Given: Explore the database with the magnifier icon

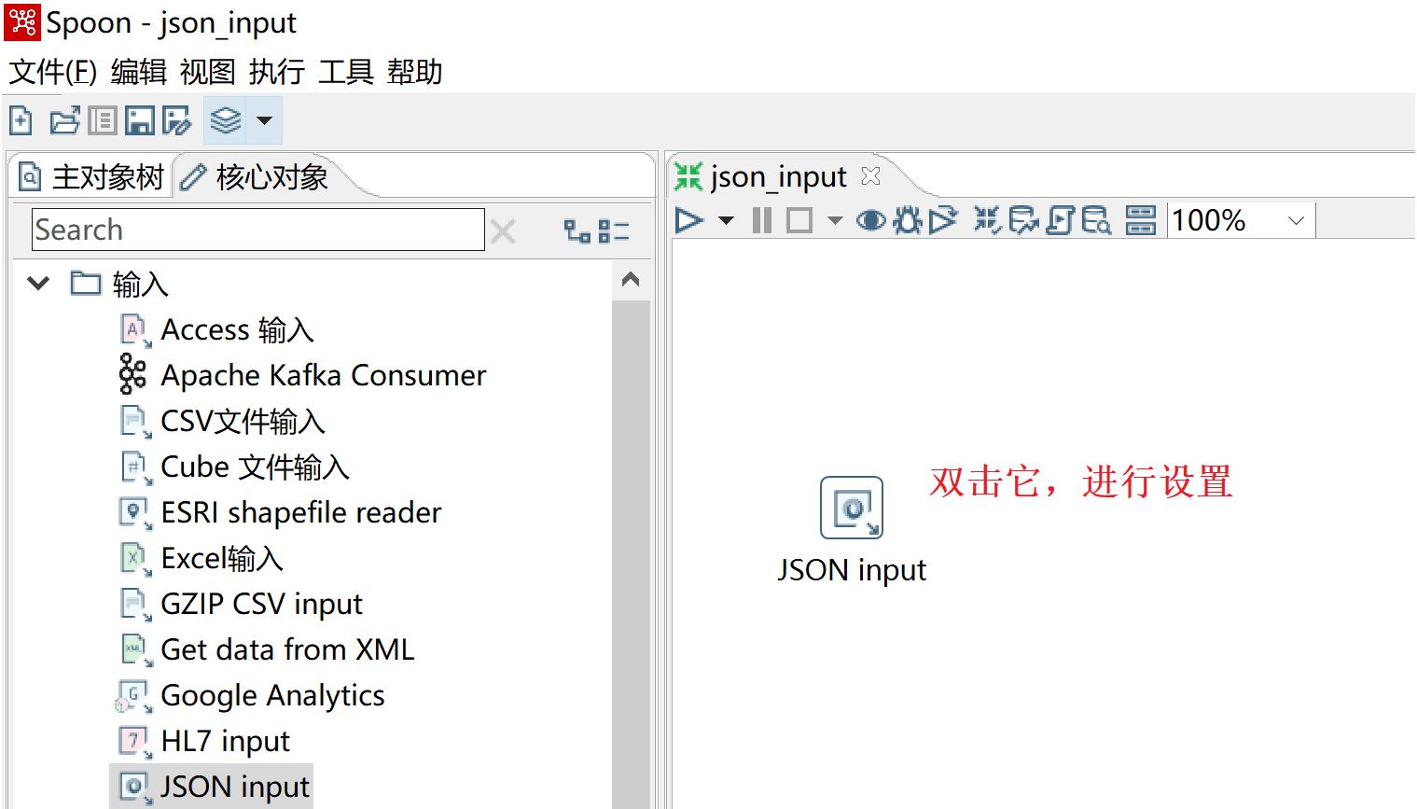Looking at the screenshot, I should [1096, 221].
